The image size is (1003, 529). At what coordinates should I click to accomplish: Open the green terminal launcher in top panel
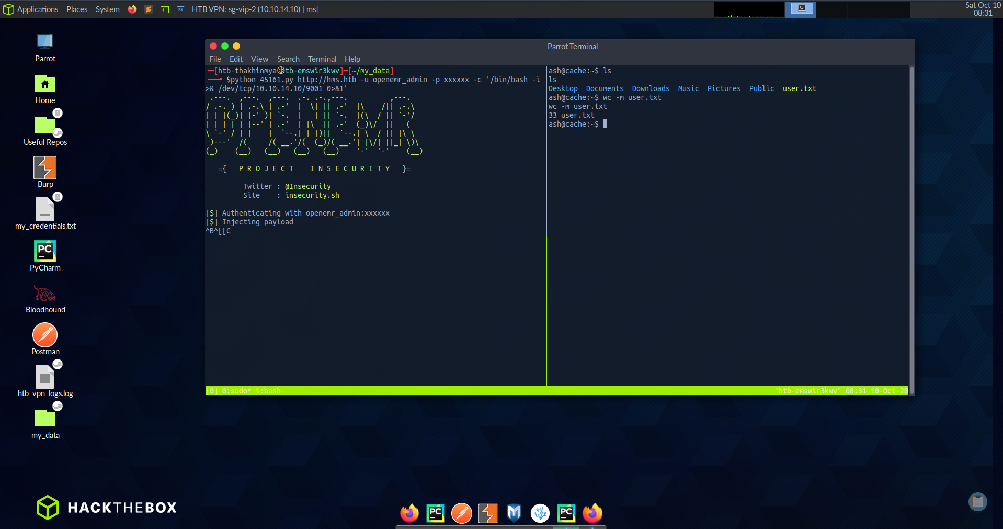click(165, 9)
